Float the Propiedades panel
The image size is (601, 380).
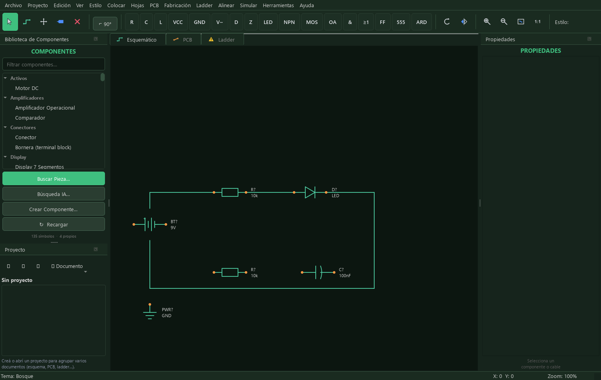point(589,39)
